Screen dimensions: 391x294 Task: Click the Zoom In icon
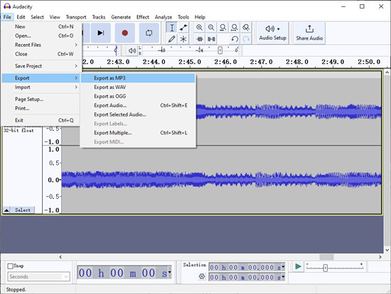(x=199, y=28)
